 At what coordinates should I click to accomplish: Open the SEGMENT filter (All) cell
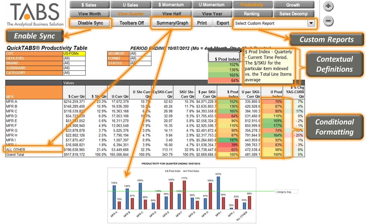tap(140, 53)
